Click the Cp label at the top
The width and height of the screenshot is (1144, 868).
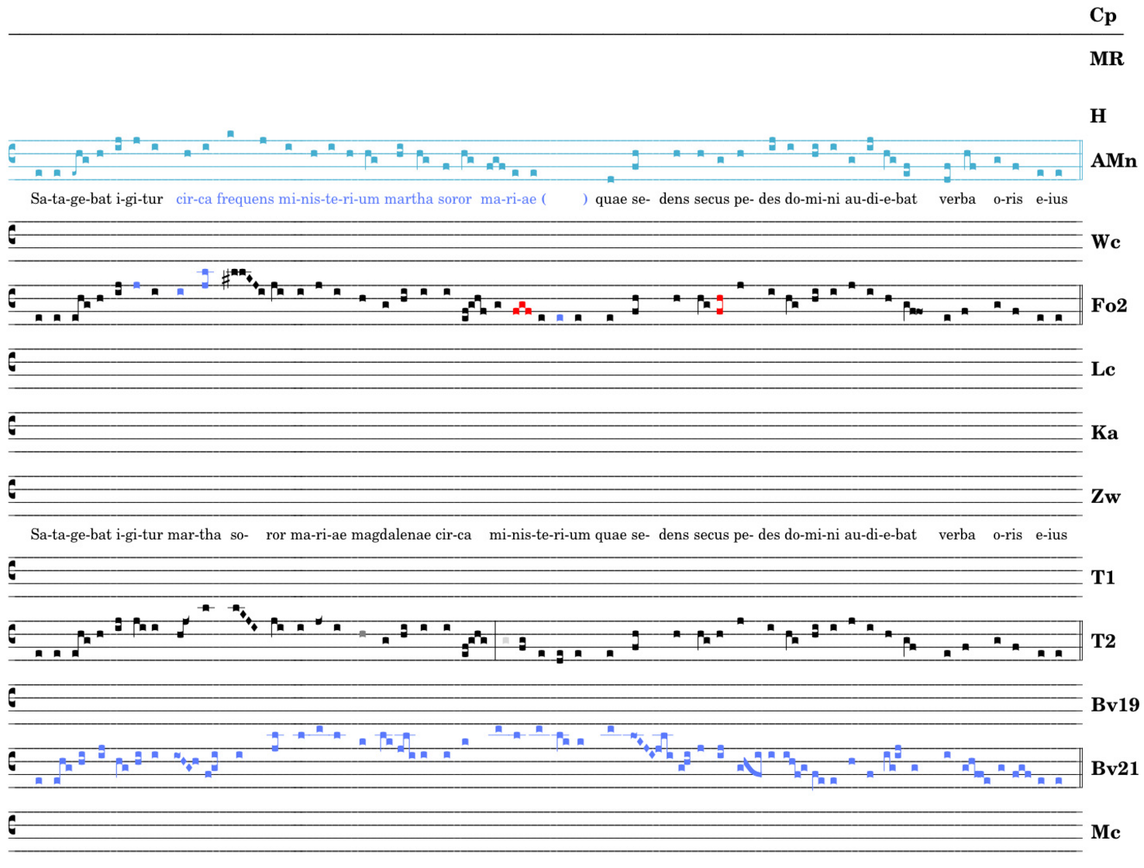(1103, 15)
